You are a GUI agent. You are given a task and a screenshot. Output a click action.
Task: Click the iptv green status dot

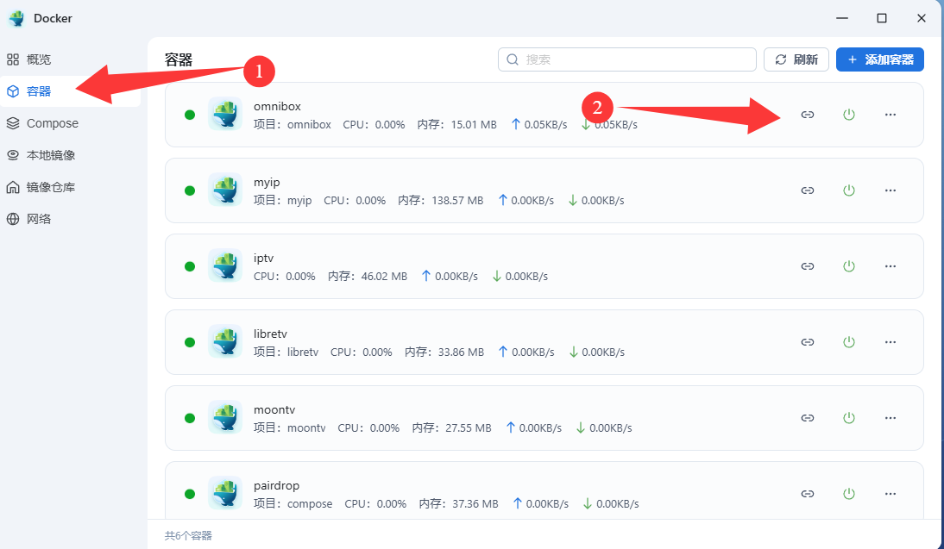pos(190,266)
